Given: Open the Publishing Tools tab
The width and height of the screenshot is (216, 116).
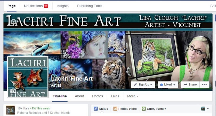Looking at the screenshot, I should pos(90,6).
